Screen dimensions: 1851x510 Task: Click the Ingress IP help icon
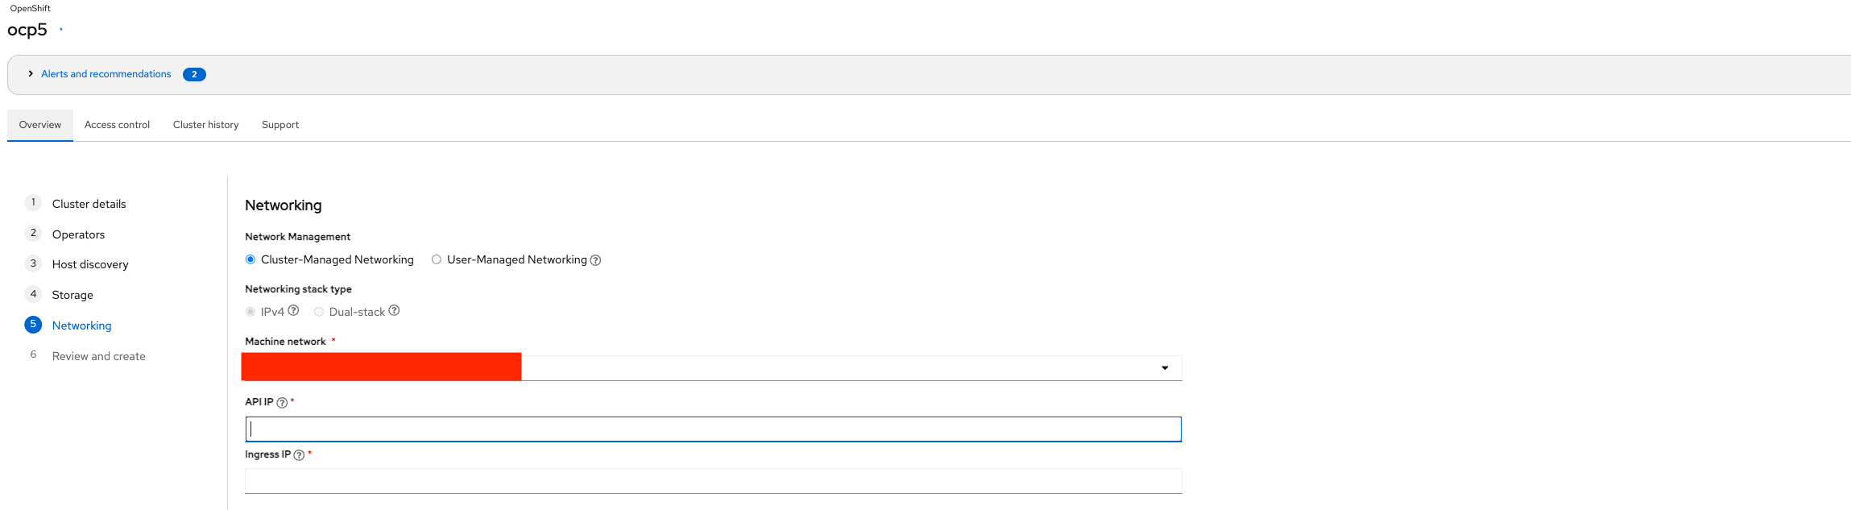pos(299,455)
